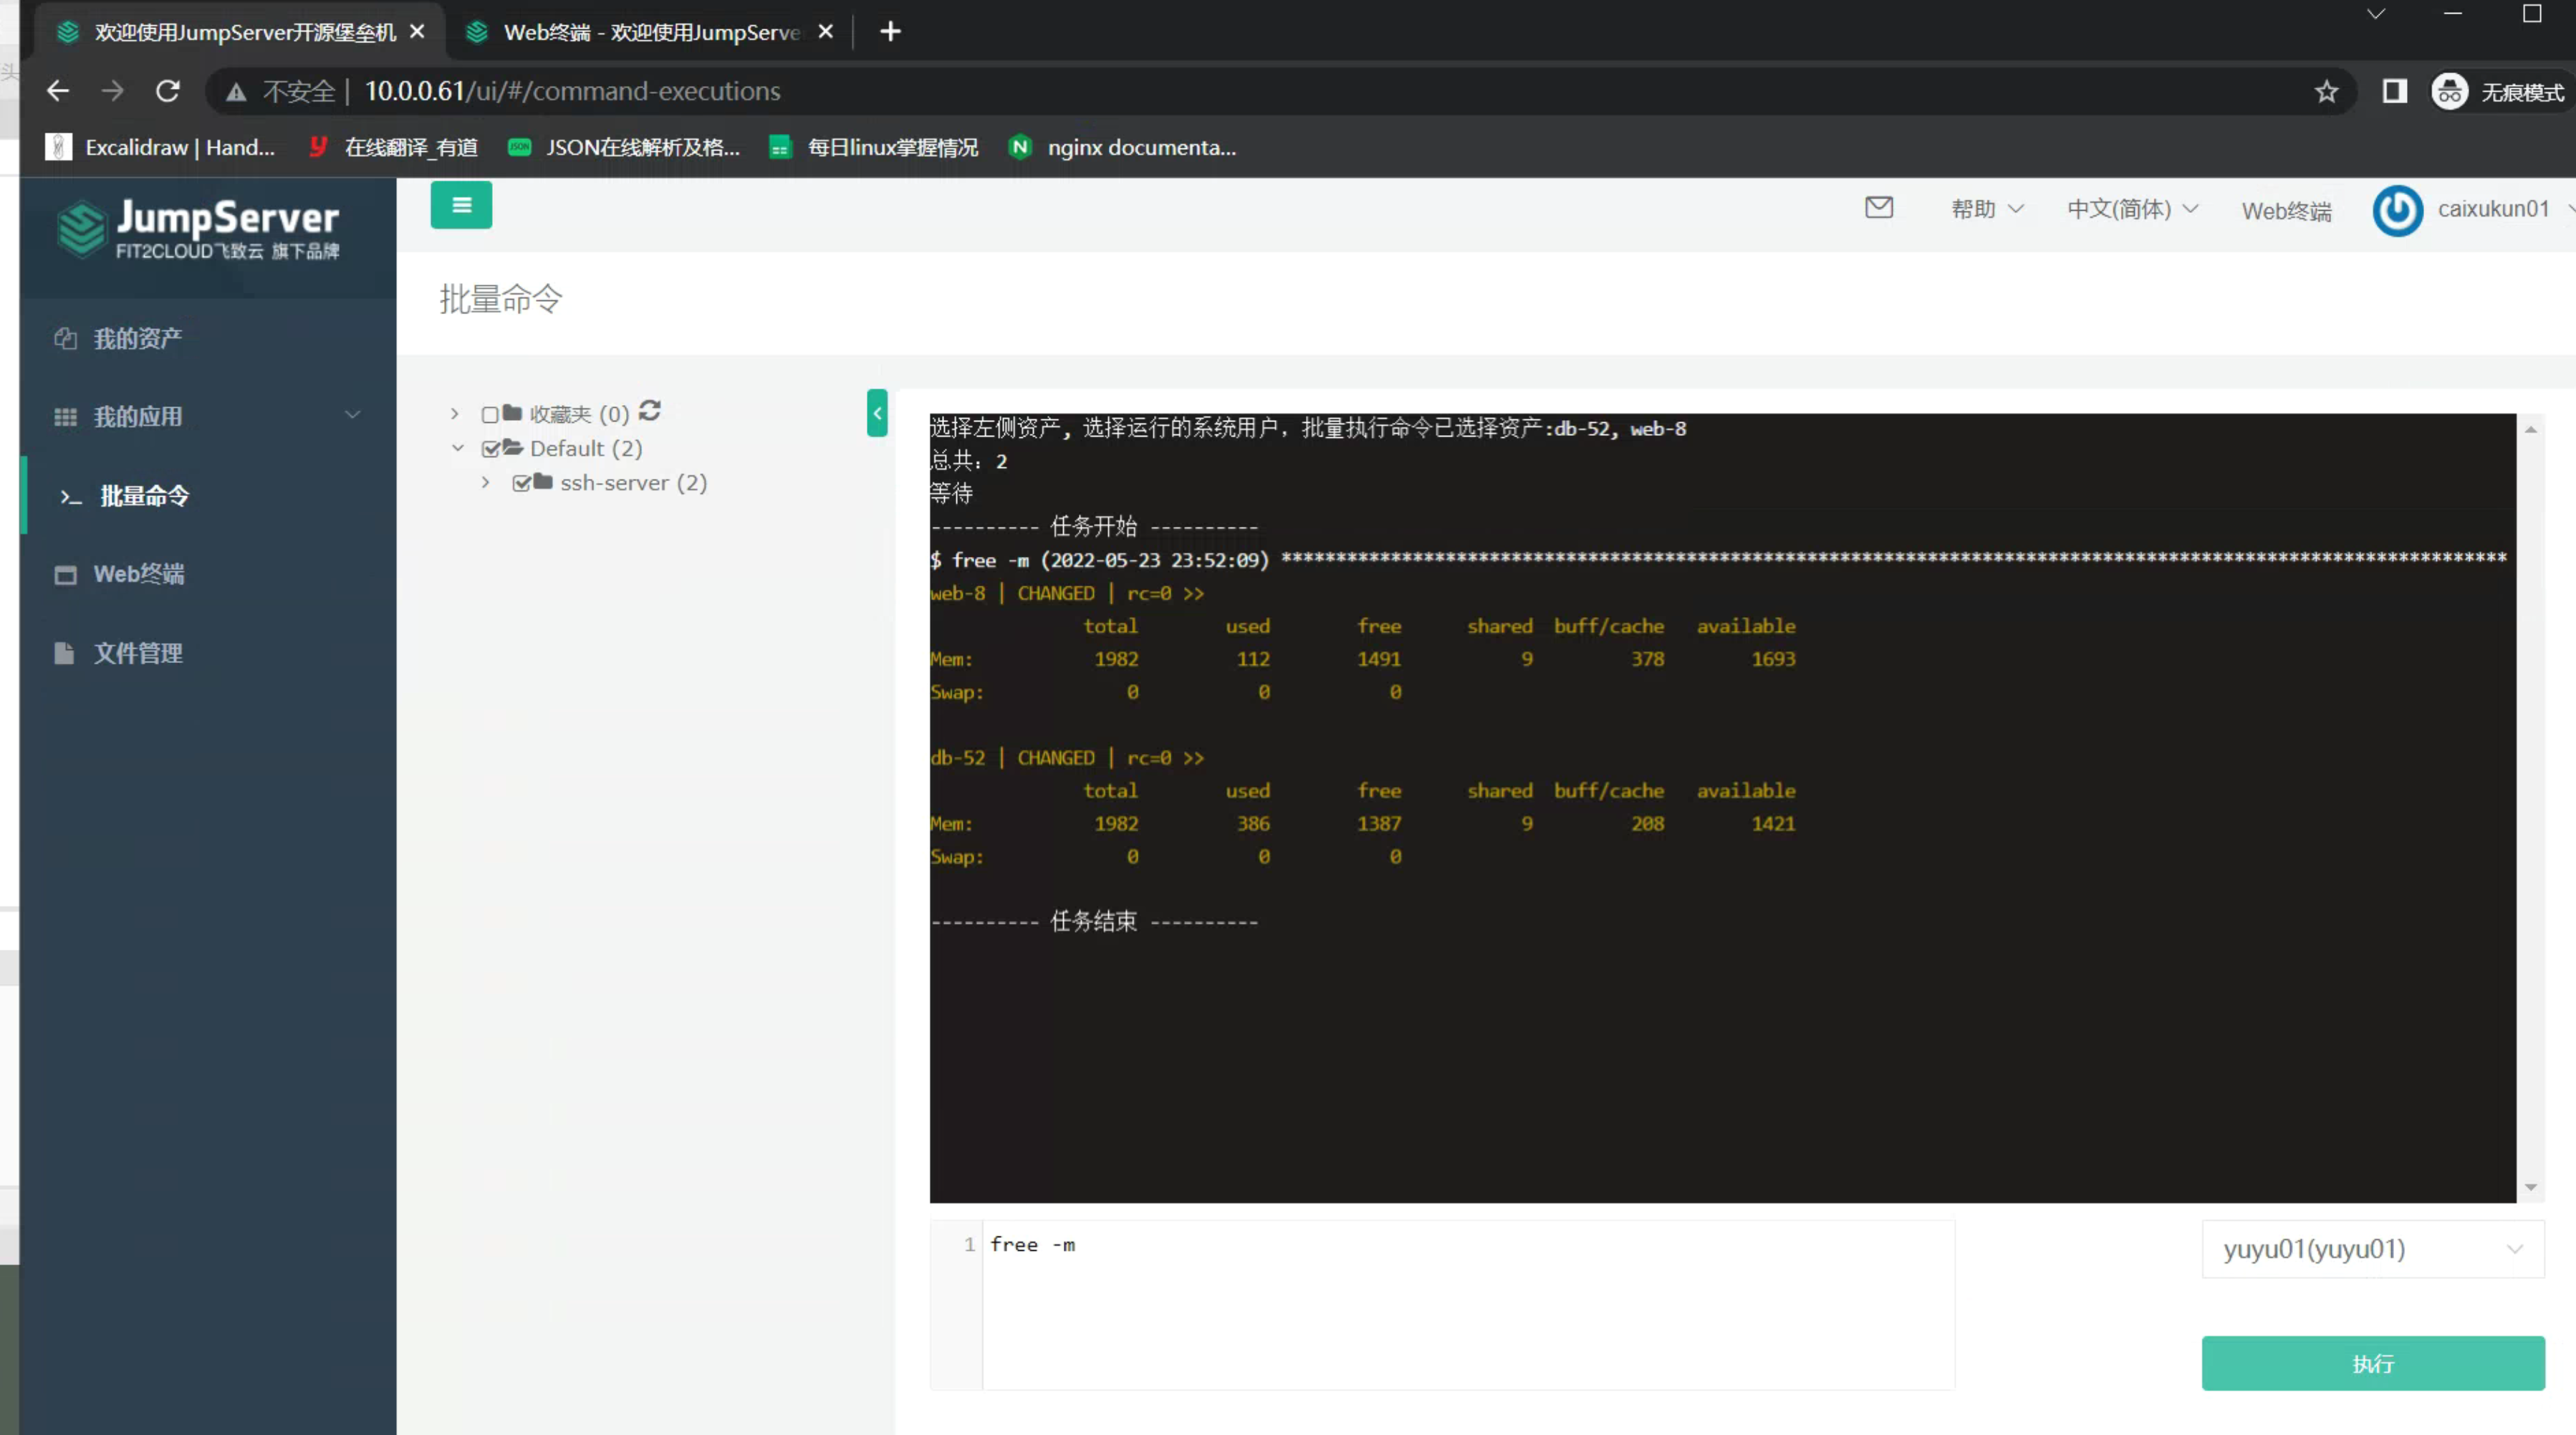Click the green hamburger menu toggle
The image size is (2576, 1435).
[461, 205]
